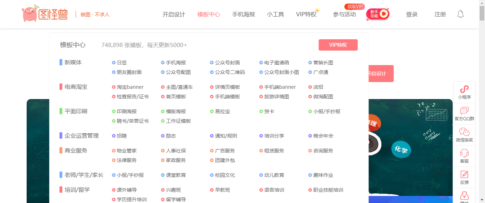Open 兴趣班 templates

pos(174,190)
